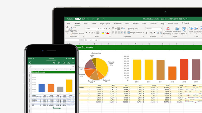This screenshot has height=113, width=202.
Task: Click the Borders grid icon
Action: 97,33
